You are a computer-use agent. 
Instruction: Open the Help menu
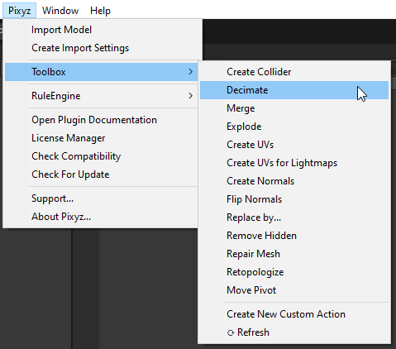[x=100, y=11]
